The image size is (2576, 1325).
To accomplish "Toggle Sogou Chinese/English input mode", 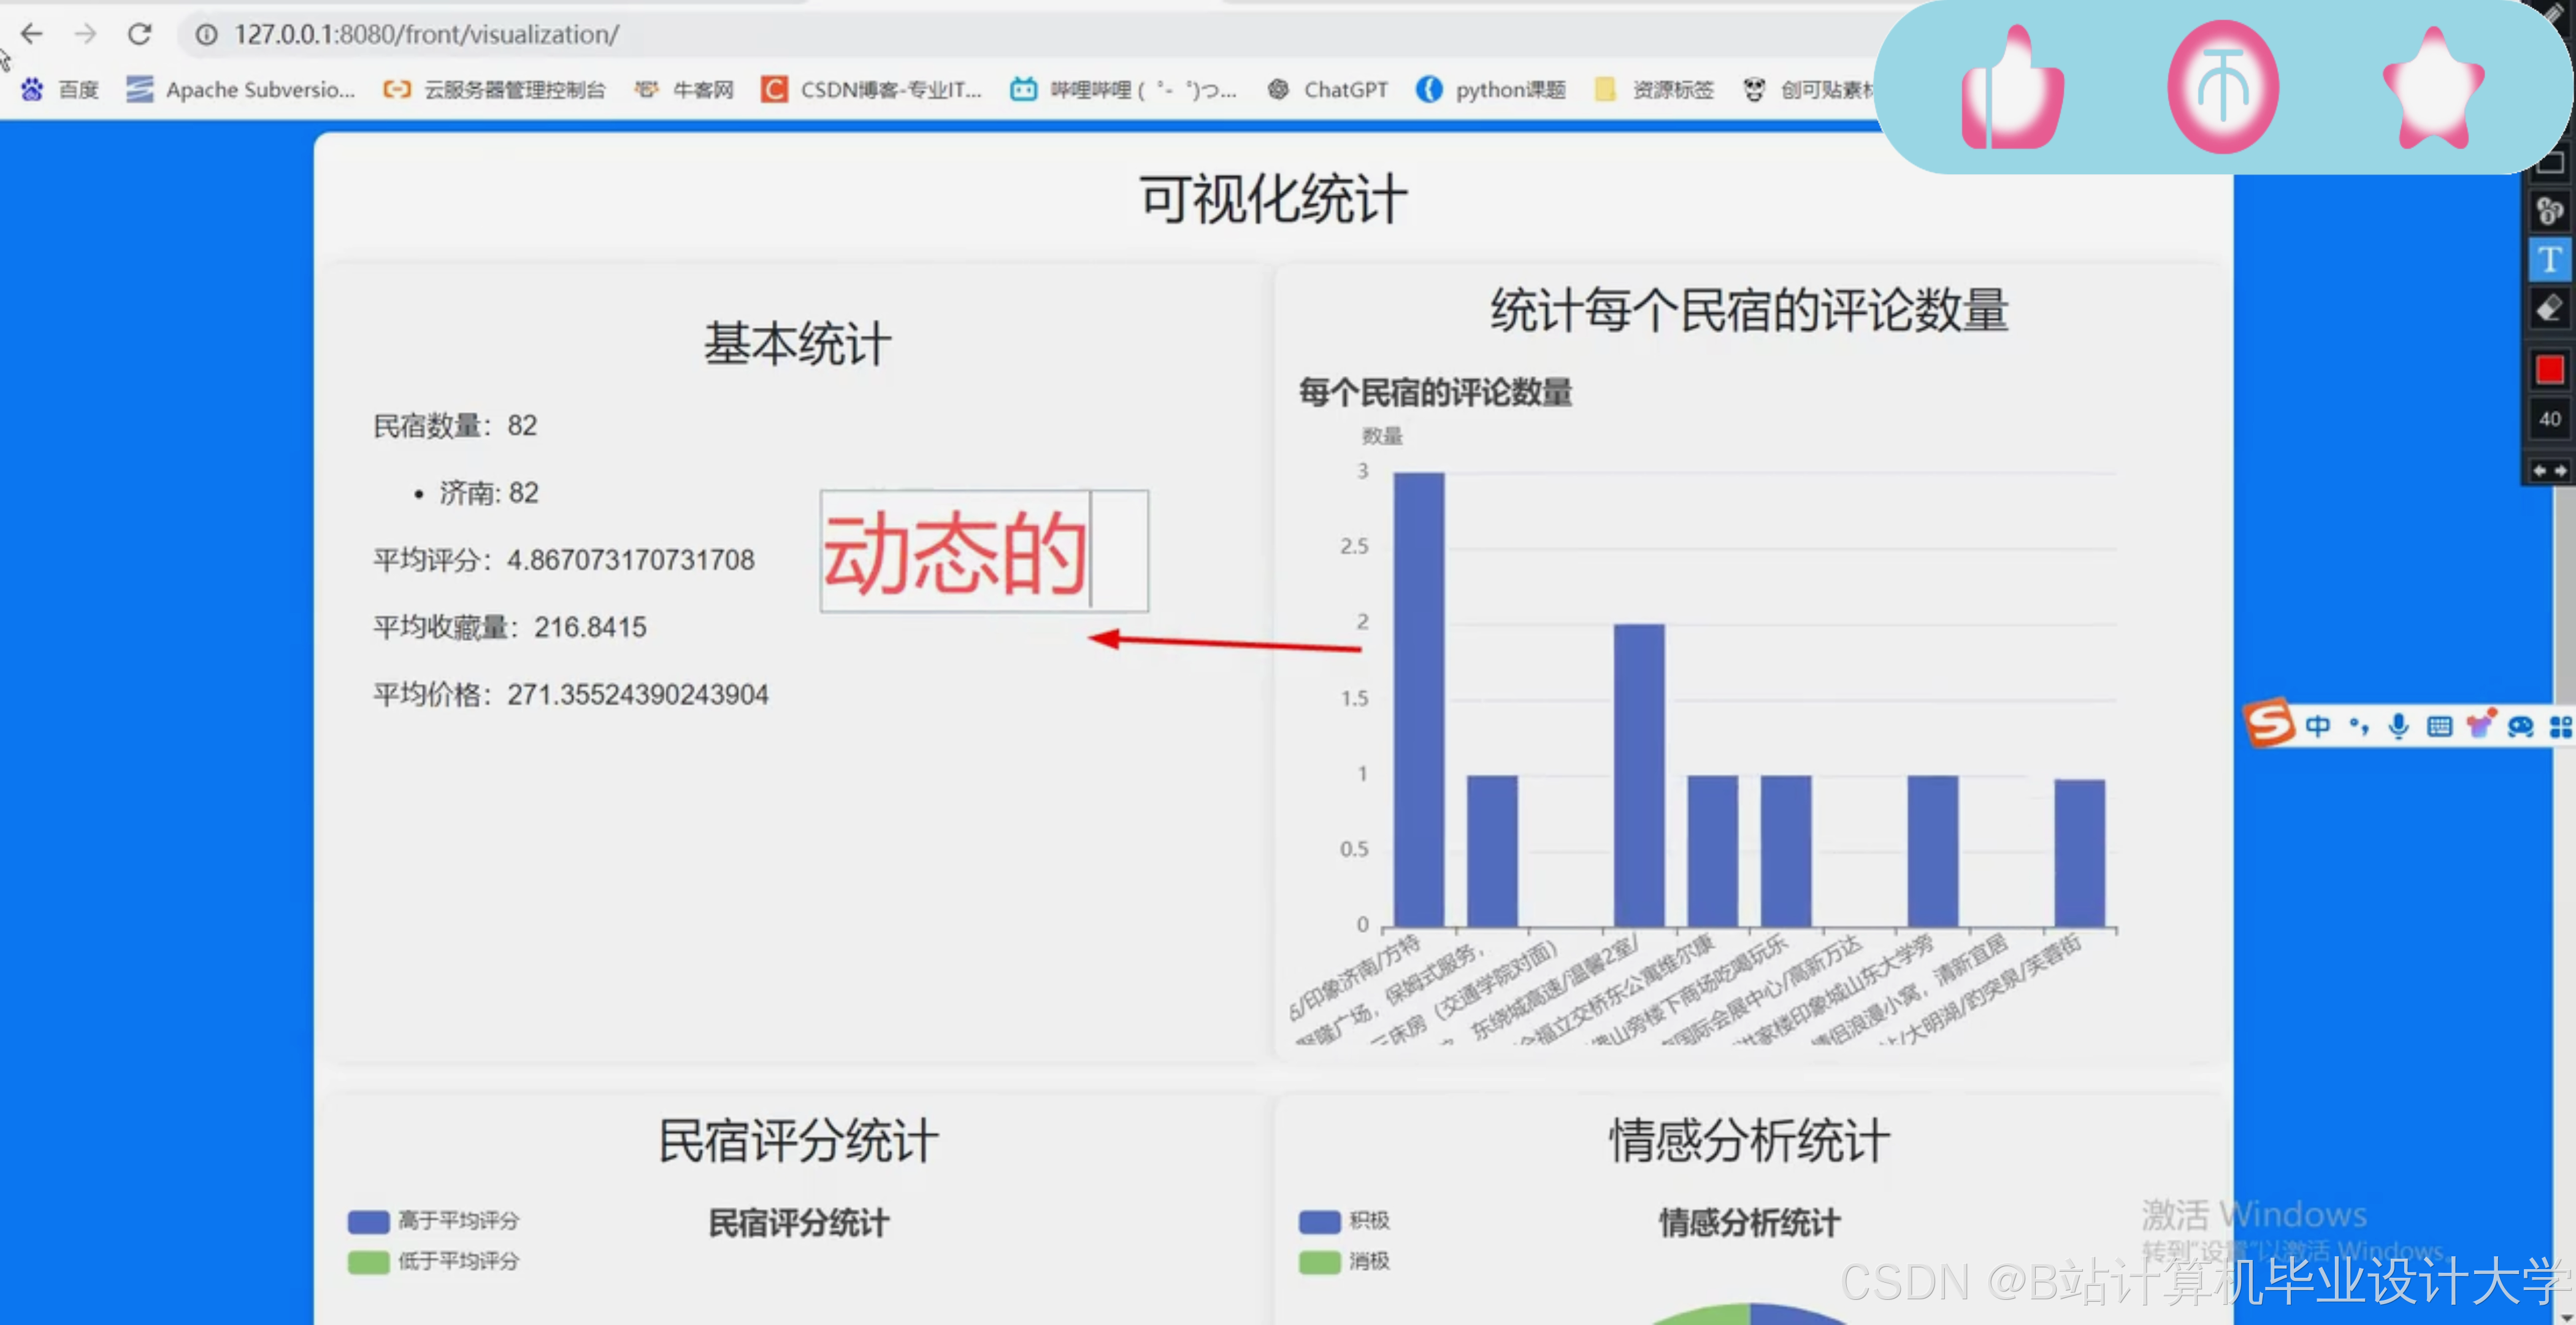I will [2317, 726].
